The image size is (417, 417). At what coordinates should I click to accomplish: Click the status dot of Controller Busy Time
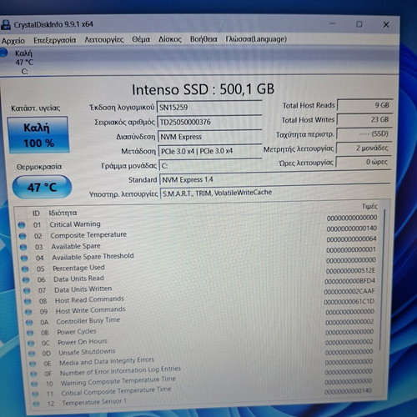click(x=29, y=323)
